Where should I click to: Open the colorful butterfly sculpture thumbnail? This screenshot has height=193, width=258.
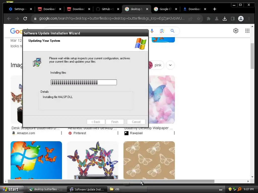(93, 160)
